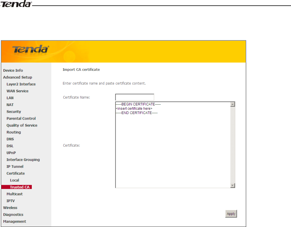Click Apply to import certificate
The height and width of the screenshot is (227, 291).
pyautogui.click(x=231, y=214)
